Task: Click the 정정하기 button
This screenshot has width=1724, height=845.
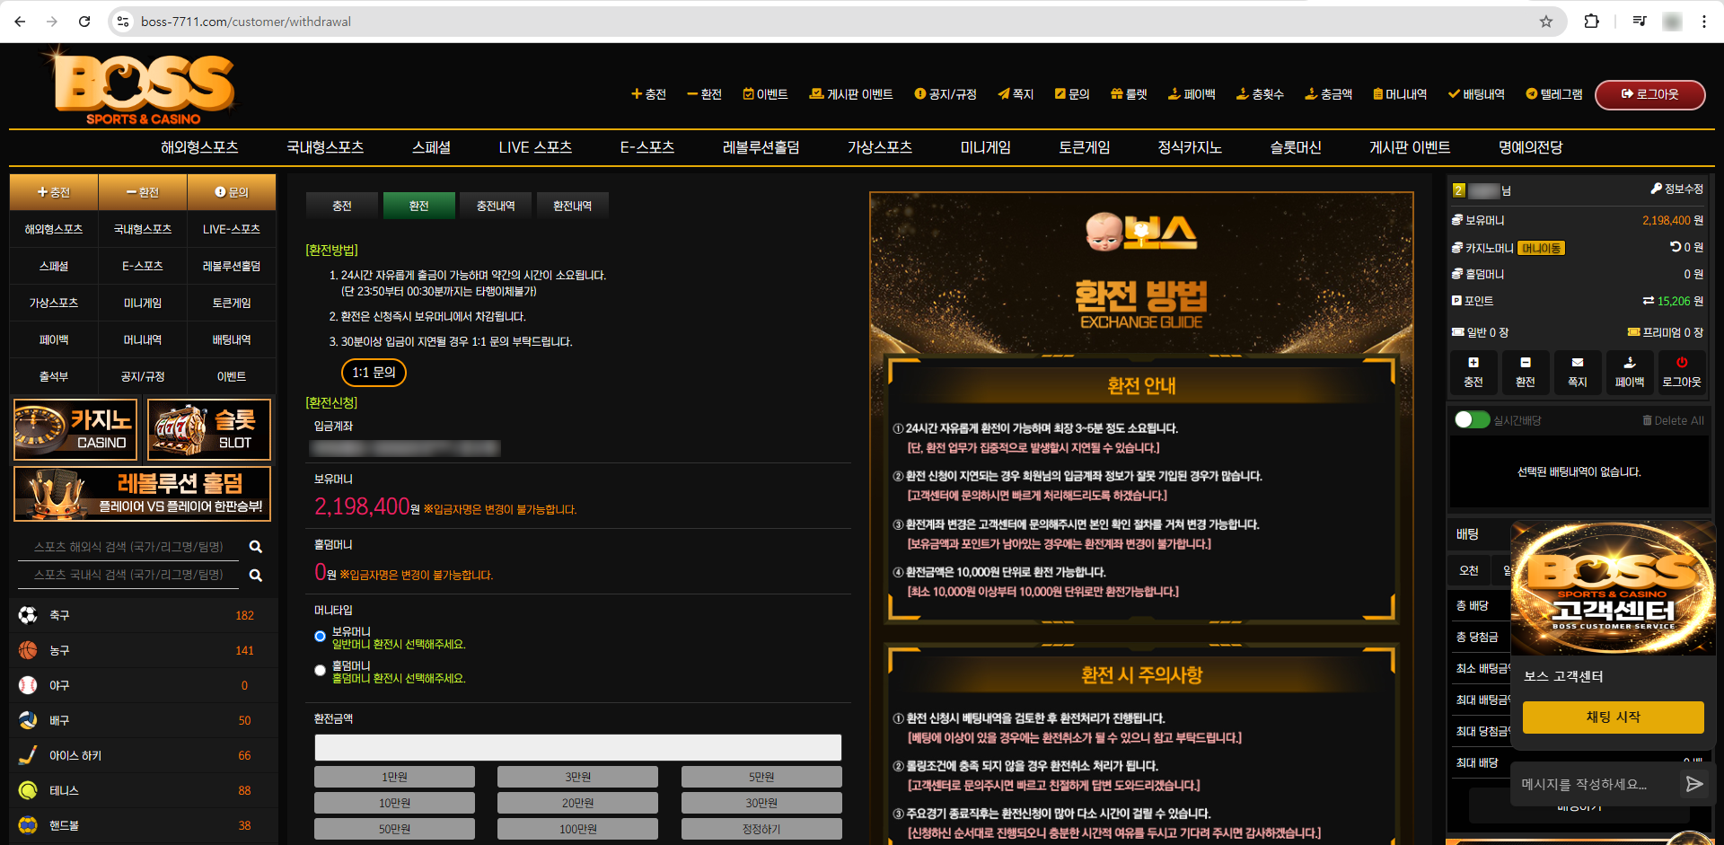Action: click(761, 829)
